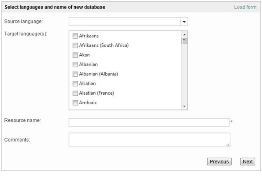Viewport: 262px width, 176px height.
Task: Check the Alsatian language option
Action: point(75,84)
